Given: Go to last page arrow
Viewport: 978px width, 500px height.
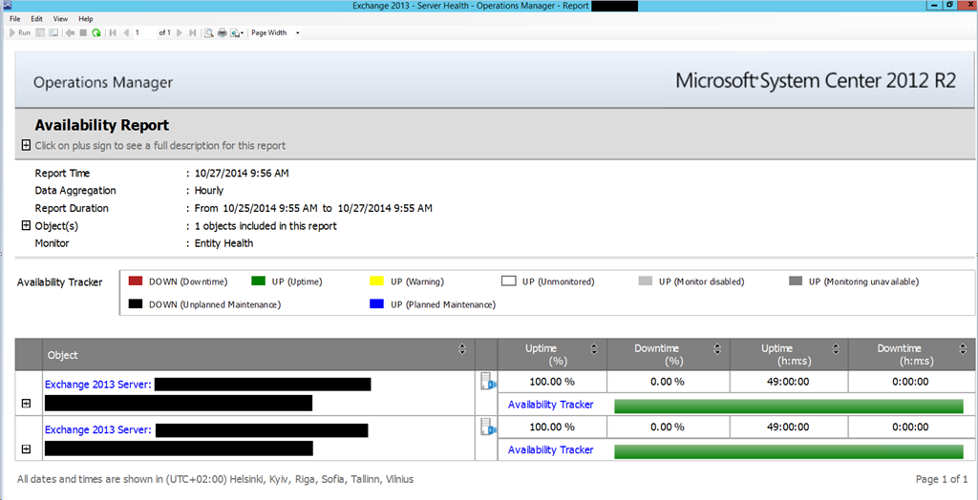Looking at the screenshot, I should click(x=193, y=32).
